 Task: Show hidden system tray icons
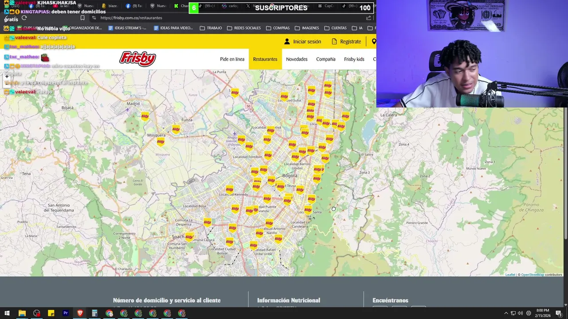tap(506, 313)
